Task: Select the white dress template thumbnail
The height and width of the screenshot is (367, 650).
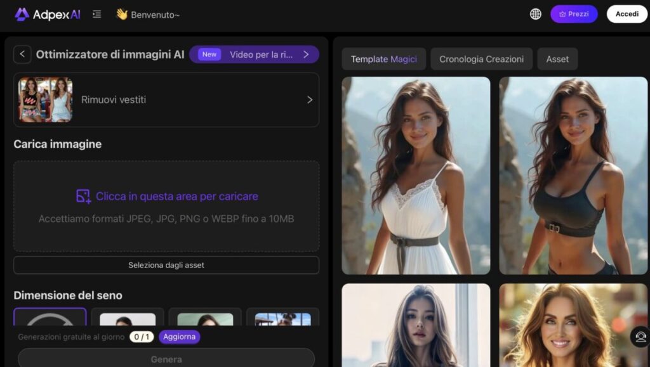Action: click(x=416, y=176)
